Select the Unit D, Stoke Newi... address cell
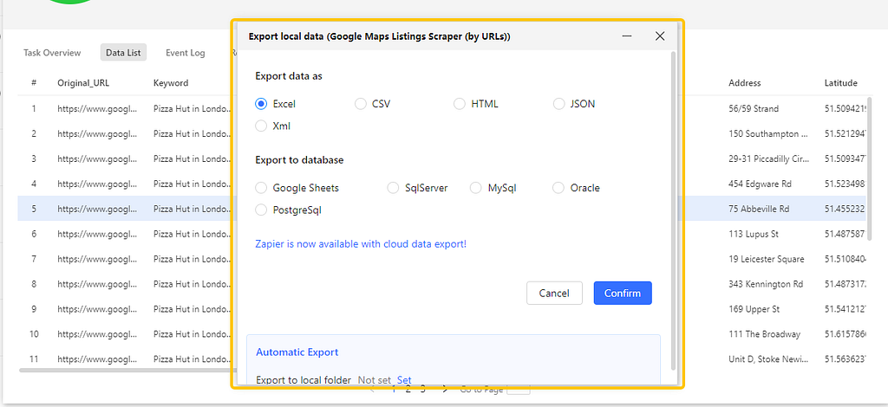 tap(769, 359)
